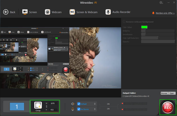
Task: Select the Screen & Webcam REC icon
Action: pos(72,12)
